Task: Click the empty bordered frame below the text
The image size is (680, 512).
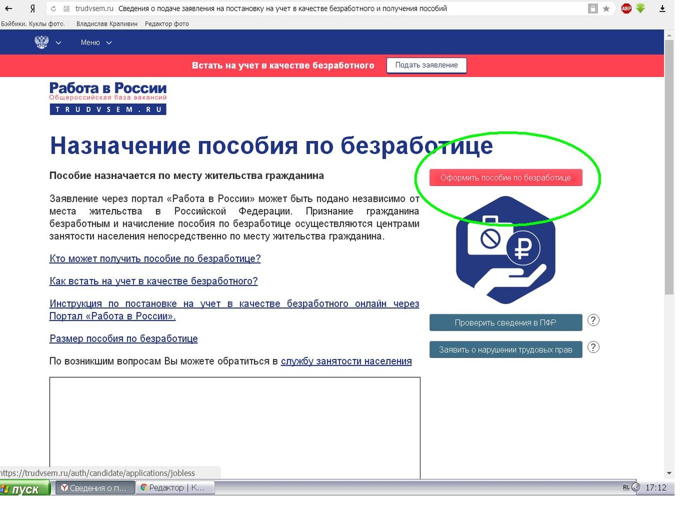Action: click(x=235, y=428)
